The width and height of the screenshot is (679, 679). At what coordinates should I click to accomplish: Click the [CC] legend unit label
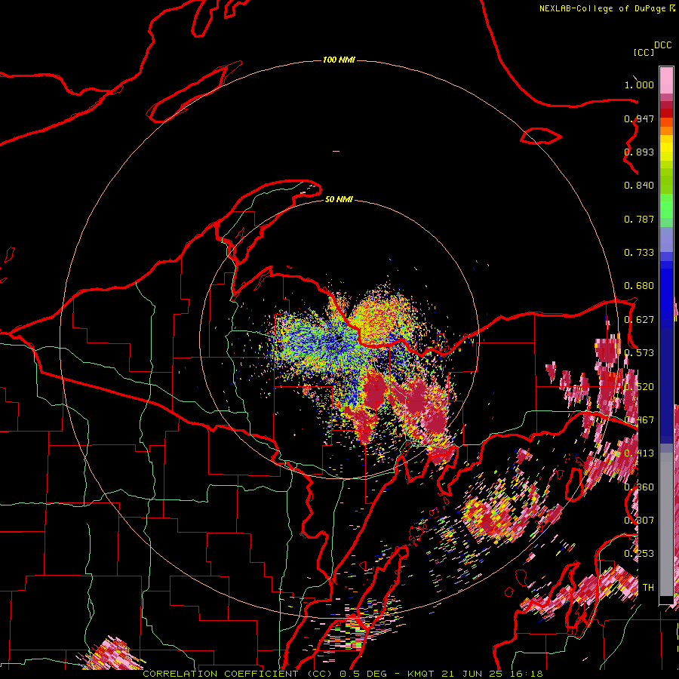644,52
